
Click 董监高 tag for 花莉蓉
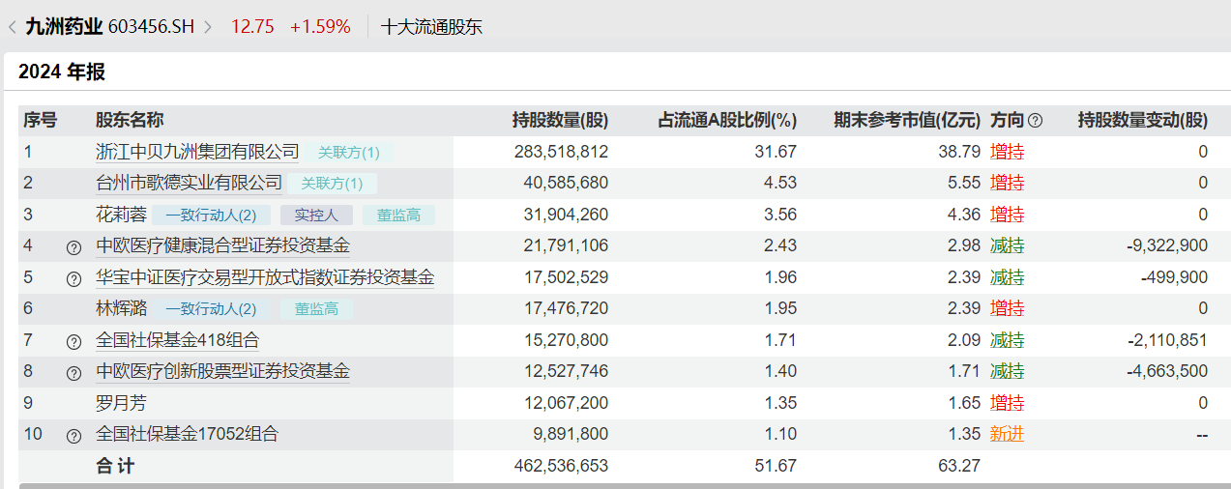(x=398, y=216)
